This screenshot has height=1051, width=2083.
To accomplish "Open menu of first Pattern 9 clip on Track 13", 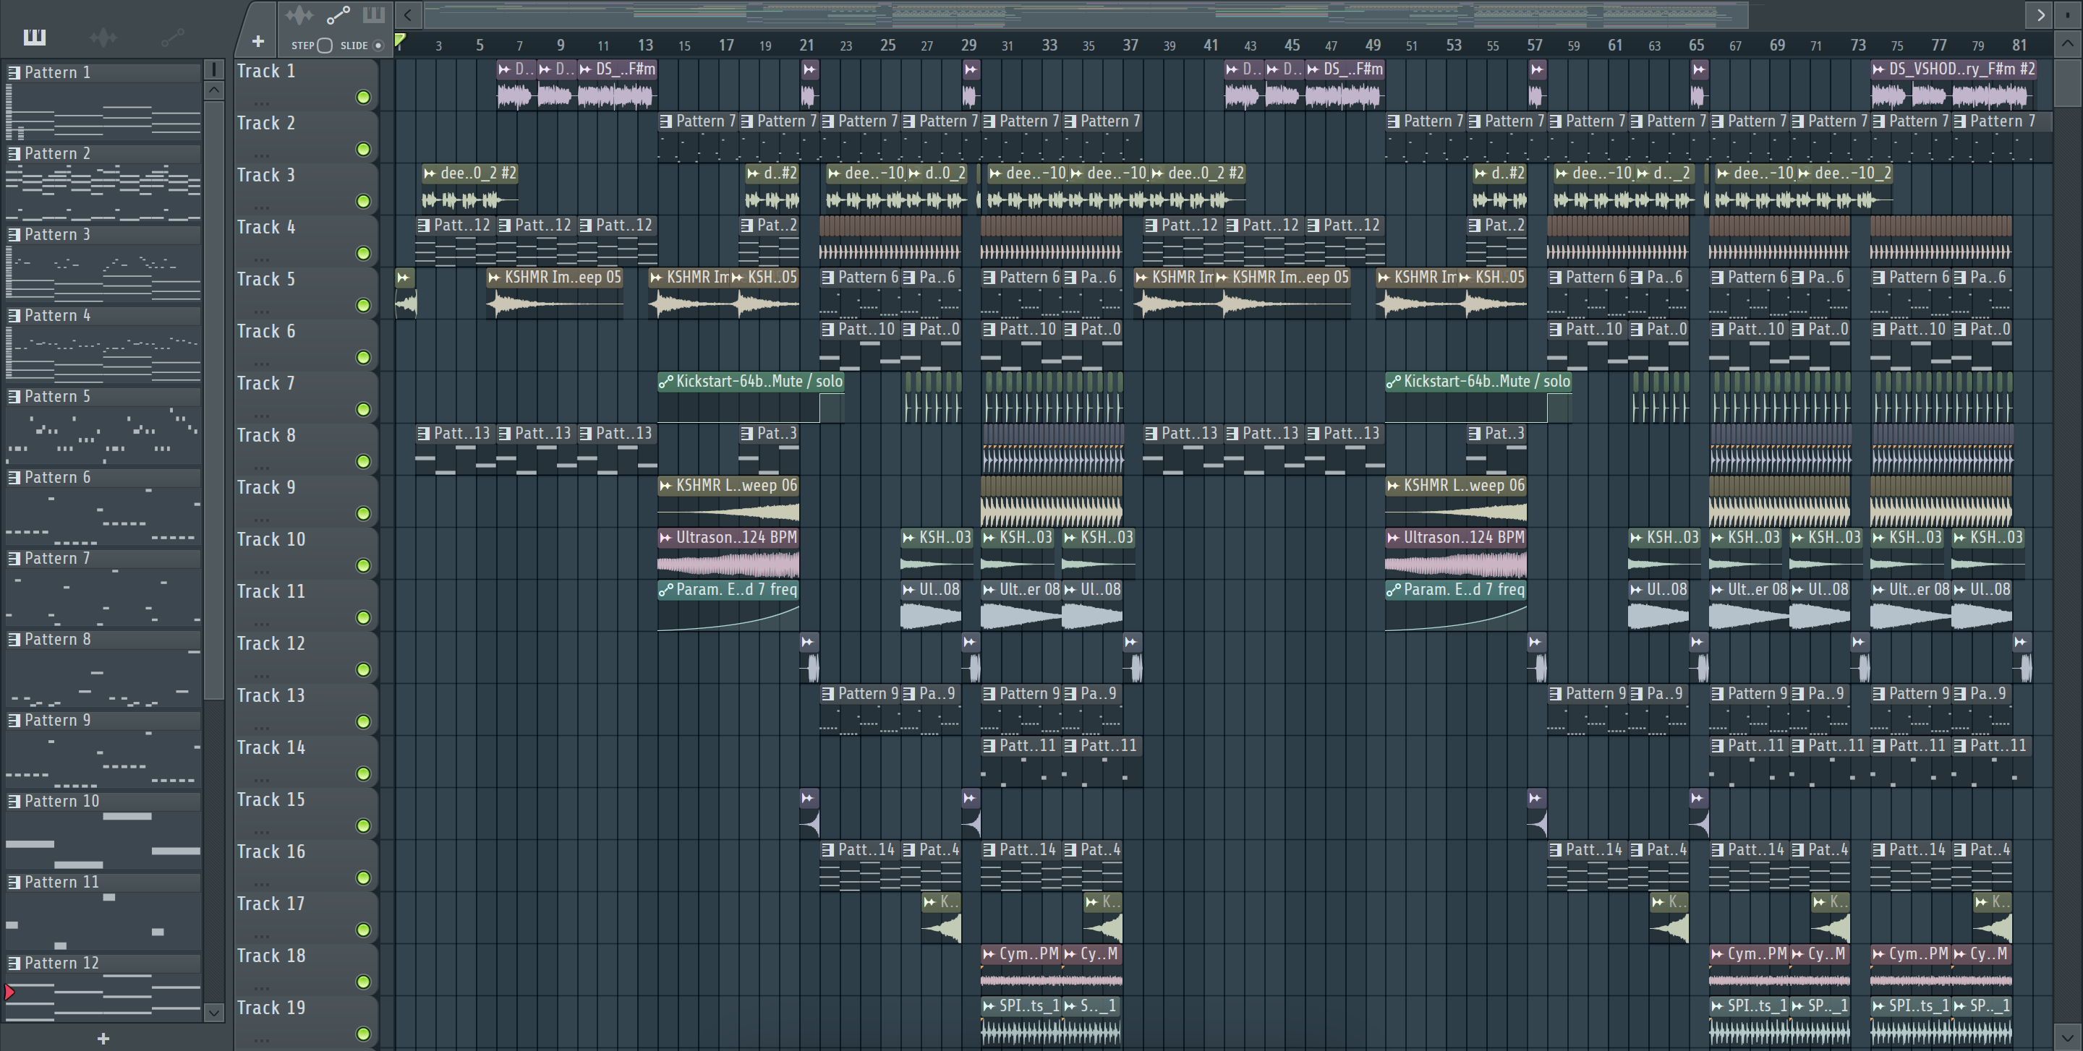I will click(x=828, y=694).
